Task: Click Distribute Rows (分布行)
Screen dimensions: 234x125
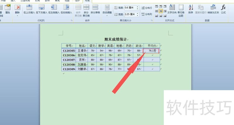Action: pyautogui.click(x=147, y=8)
